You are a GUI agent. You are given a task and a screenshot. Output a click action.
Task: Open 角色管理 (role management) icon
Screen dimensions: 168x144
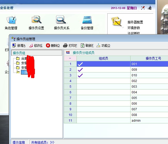click(11, 22)
